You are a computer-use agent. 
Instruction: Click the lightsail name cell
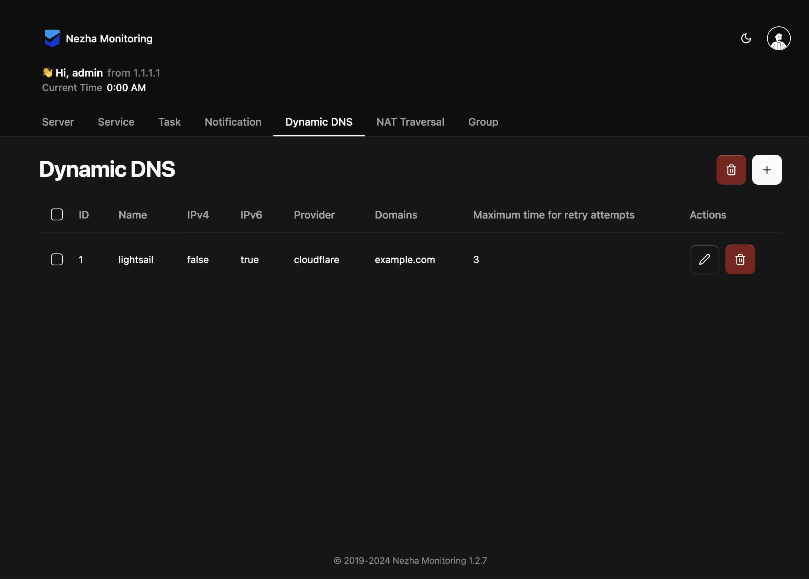tap(136, 260)
